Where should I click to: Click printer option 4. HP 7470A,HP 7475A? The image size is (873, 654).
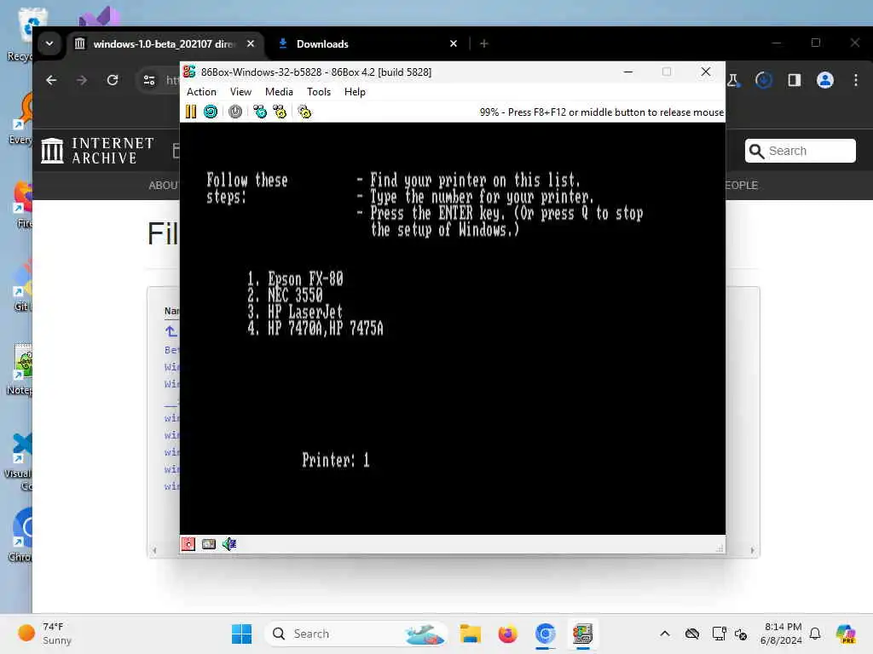pyautogui.click(x=315, y=329)
